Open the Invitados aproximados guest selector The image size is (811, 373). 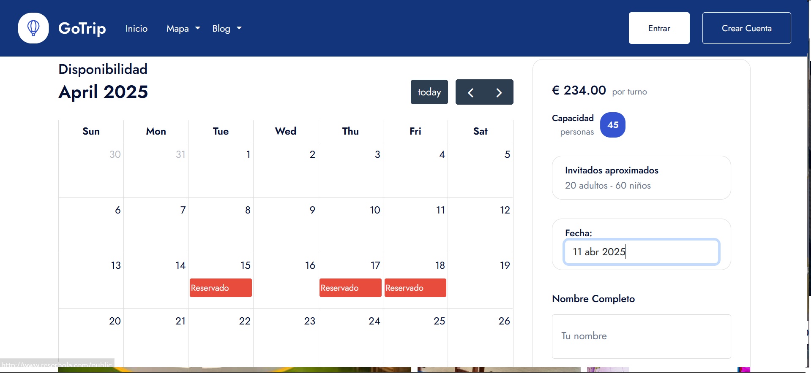pos(641,178)
